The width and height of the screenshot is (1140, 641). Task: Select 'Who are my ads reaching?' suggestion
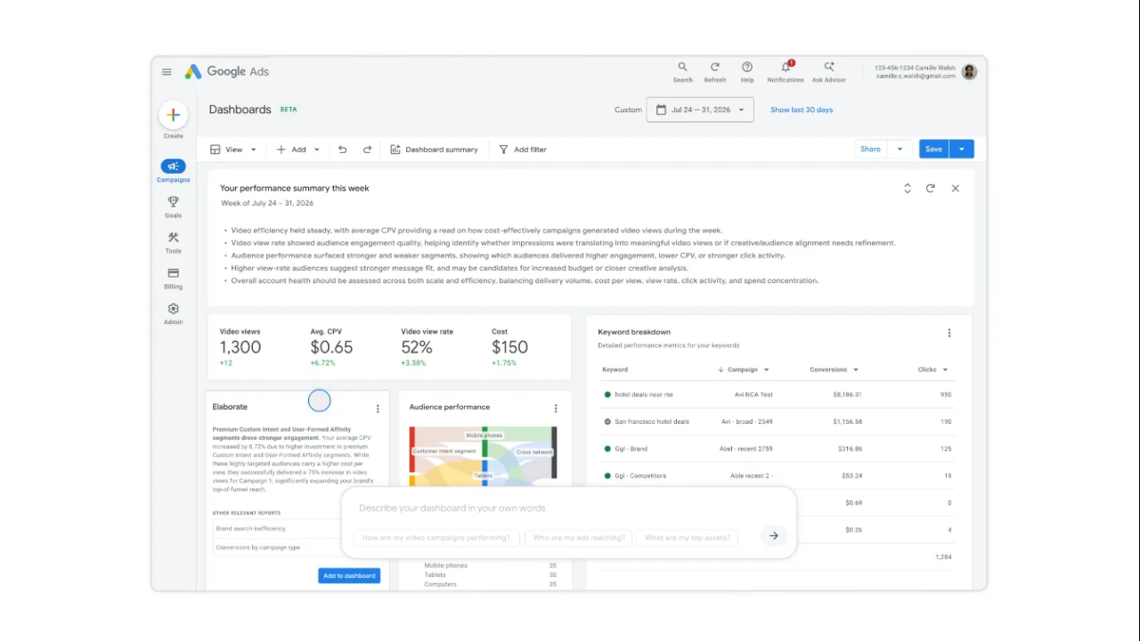point(579,538)
